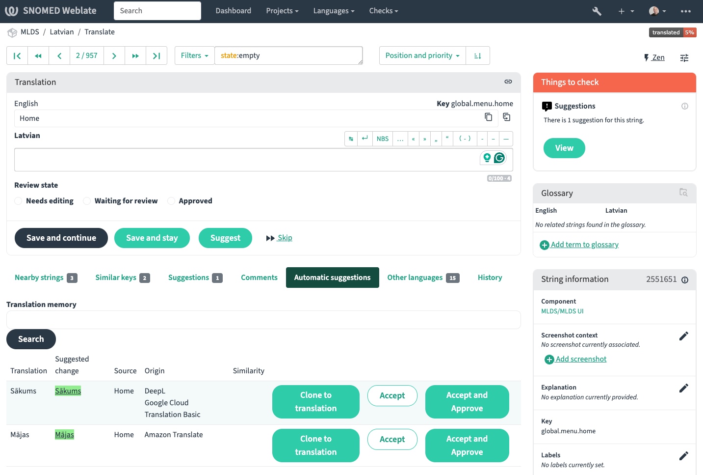This screenshot has width=703, height=475.
Task: Click the translated 5% progress badge
Action: [x=672, y=32]
